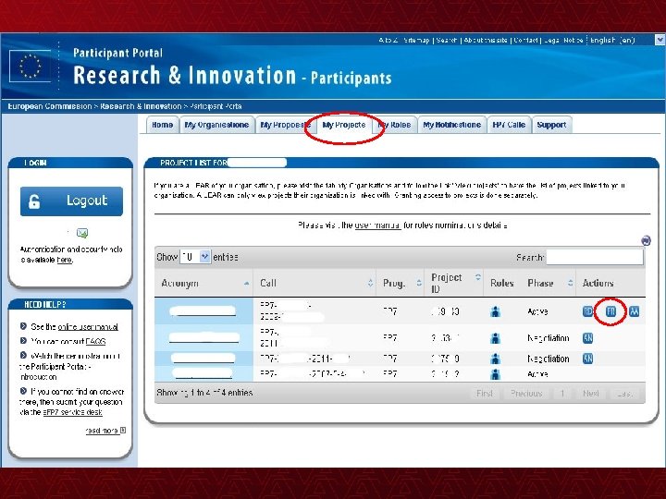Image resolution: width=666 pixels, height=499 pixels.
Task: Click the upper Negotiation row's action icon
Action: (x=588, y=338)
